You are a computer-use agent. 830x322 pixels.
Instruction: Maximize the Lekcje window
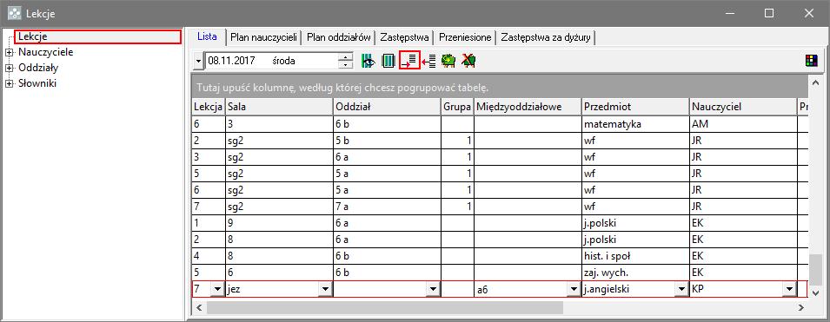769,13
